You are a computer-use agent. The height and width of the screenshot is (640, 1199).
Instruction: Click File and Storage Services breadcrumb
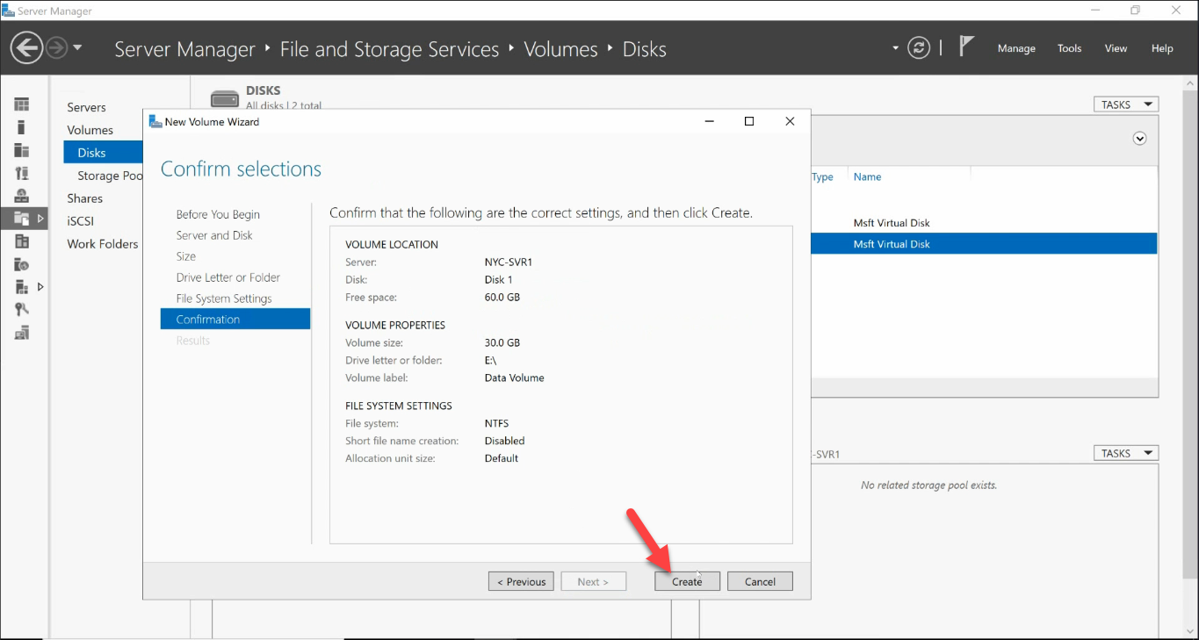(389, 49)
